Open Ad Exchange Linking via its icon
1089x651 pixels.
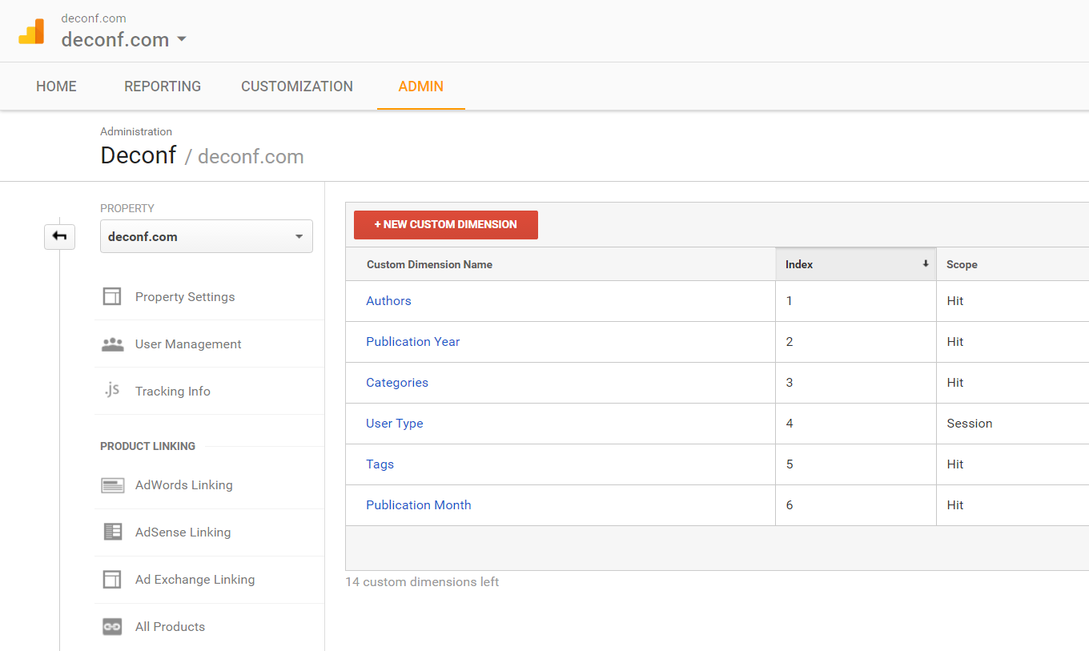pos(111,579)
